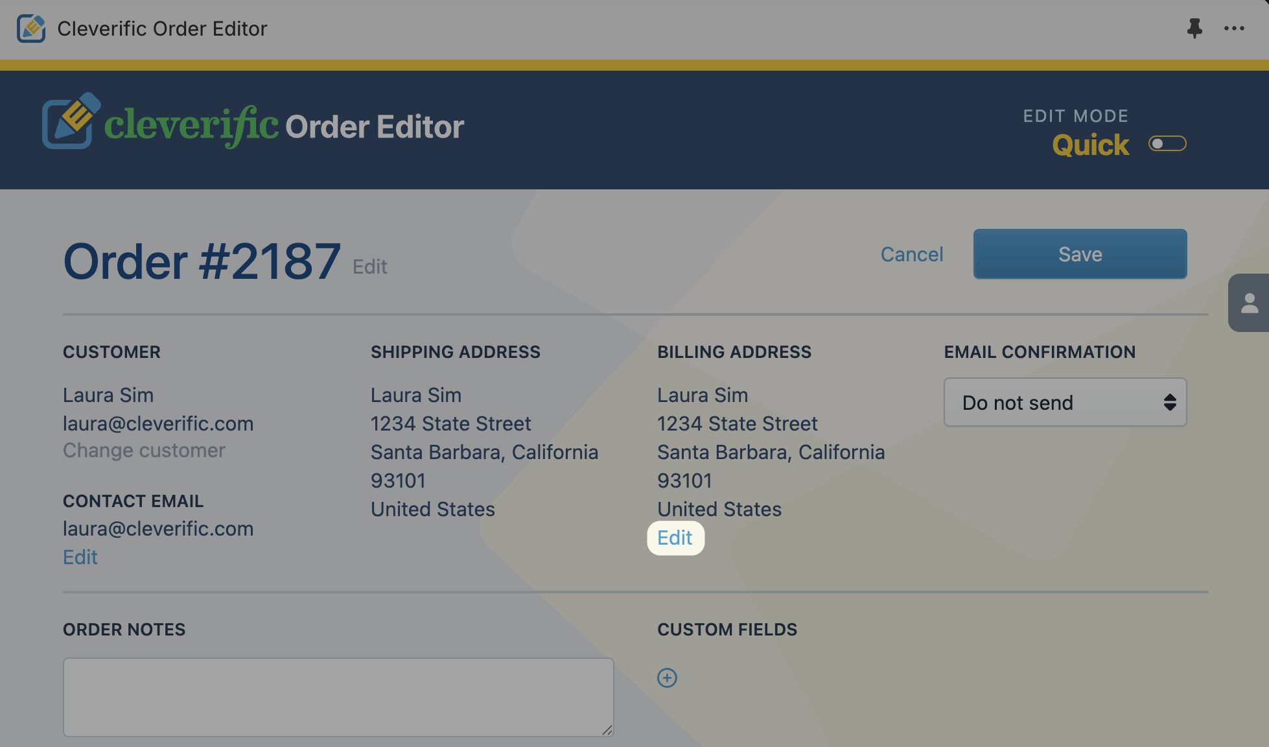The image size is (1269, 747).
Task: Click the Do not send dropdown arrows
Action: (x=1170, y=402)
